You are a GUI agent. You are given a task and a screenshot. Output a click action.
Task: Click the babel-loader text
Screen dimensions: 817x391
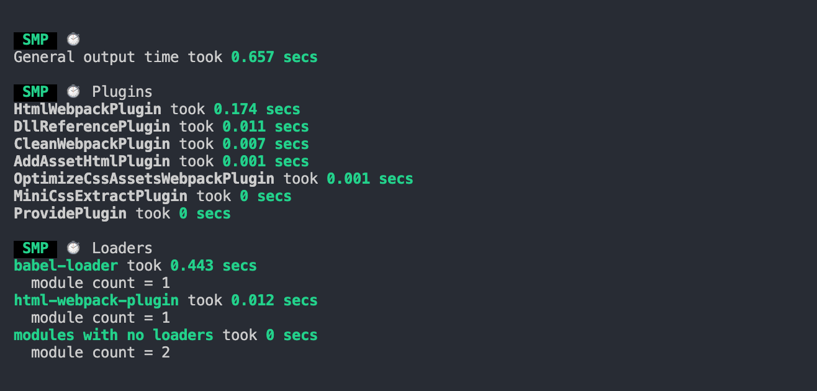(66, 266)
